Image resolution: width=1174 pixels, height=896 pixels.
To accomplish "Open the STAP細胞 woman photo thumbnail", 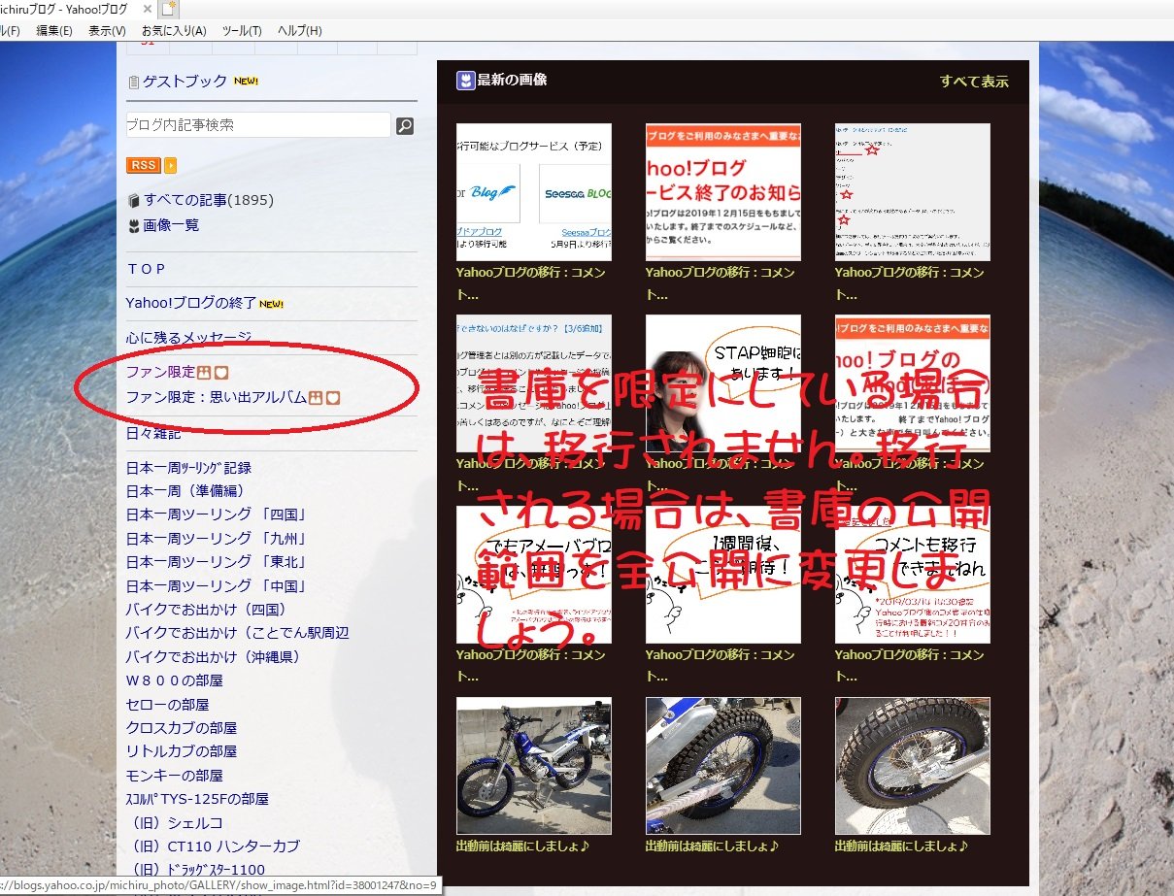I will (723, 383).
